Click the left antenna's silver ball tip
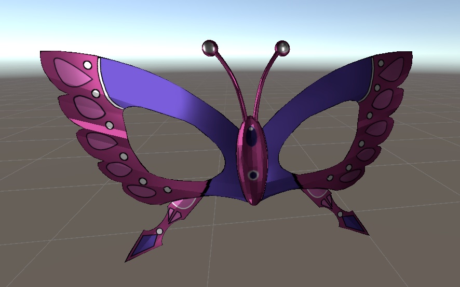The image size is (460, 287). pos(210,48)
